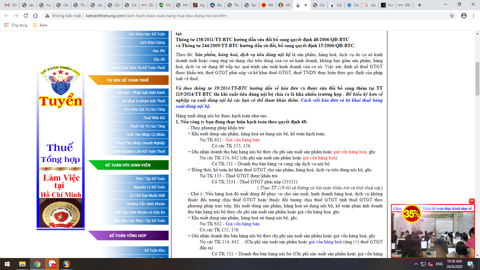The image size is (480, 270).
Task: Follow link Cách viết hóa đơn và kê khai thuế
Action: (x=342, y=100)
